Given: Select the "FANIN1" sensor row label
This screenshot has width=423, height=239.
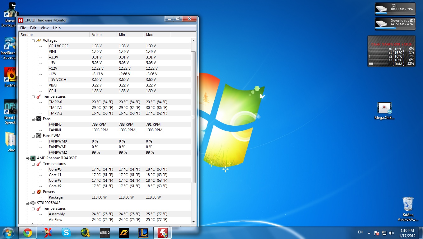Looking at the screenshot, I should [x=55, y=130].
